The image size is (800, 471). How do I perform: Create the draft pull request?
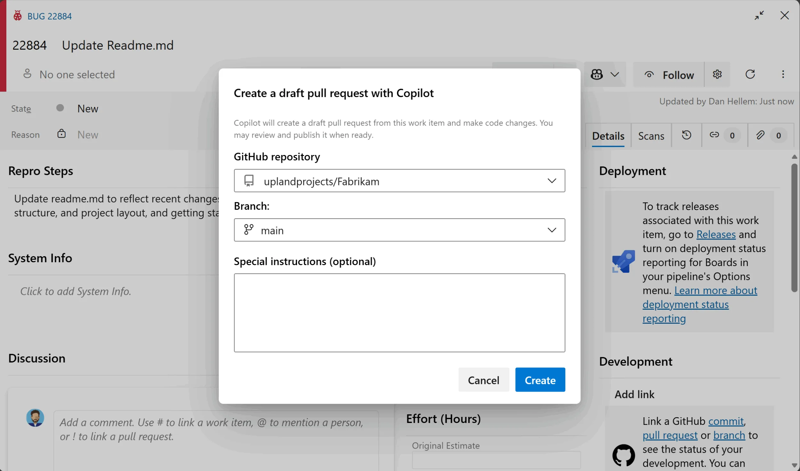[540, 380]
